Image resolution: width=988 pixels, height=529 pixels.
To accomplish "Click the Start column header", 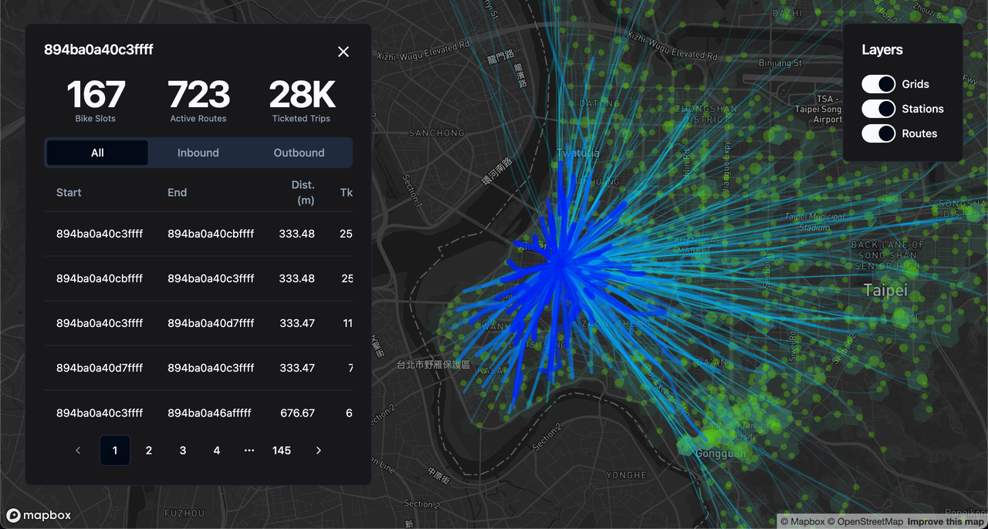I will click(x=69, y=192).
